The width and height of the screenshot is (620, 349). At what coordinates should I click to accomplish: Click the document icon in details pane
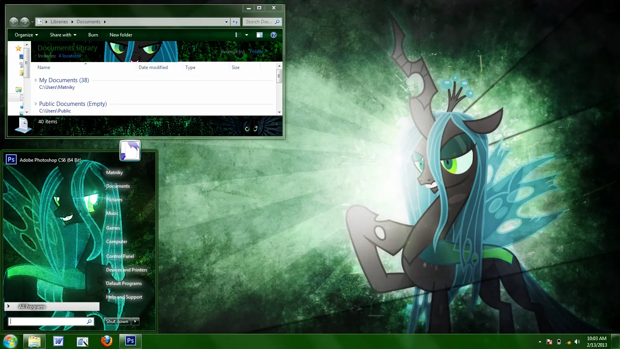click(23, 125)
